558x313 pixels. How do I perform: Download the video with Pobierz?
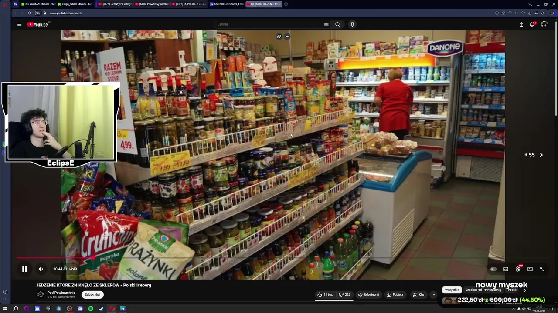point(395,294)
